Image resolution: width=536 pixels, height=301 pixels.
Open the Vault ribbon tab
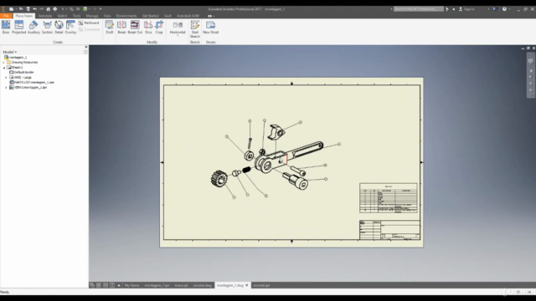(167, 16)
